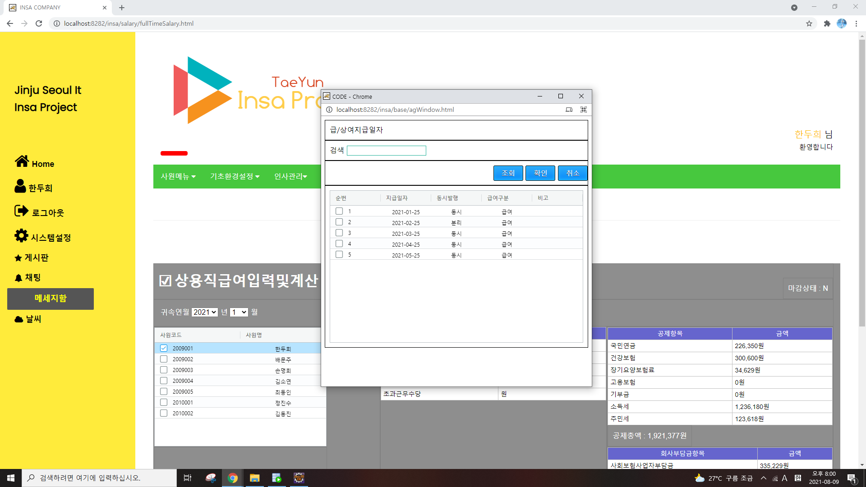The width and height of the screenshot is (866, 487).
Task: Check row 3 dated 2021-03-25
Action: 339,233
